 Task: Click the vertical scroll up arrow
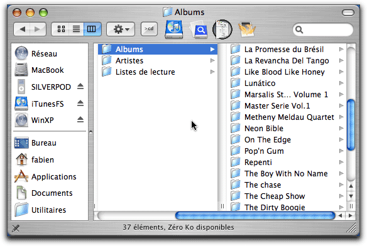(351, 186)
